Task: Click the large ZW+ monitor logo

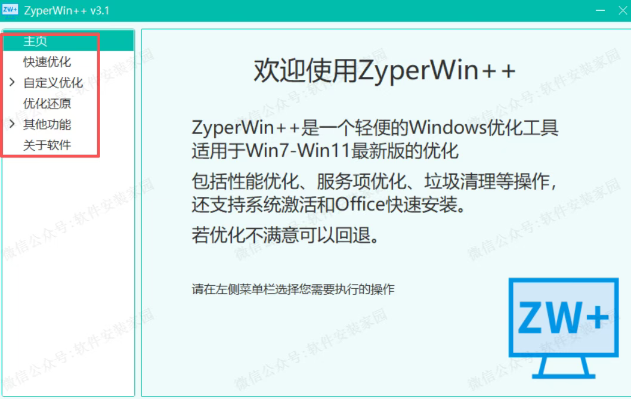Action: click(x=564, y=328)
